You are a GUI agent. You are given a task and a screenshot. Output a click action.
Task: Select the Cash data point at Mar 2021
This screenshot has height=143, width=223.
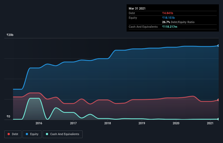218,119
